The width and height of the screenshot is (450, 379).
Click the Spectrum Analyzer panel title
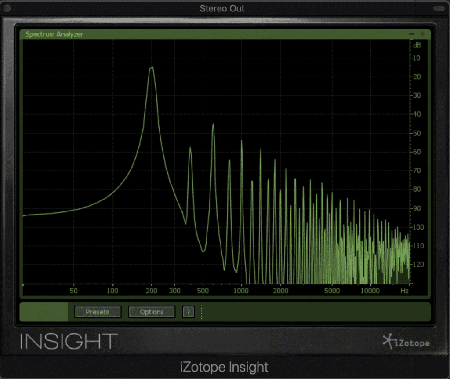pos(54,34)
